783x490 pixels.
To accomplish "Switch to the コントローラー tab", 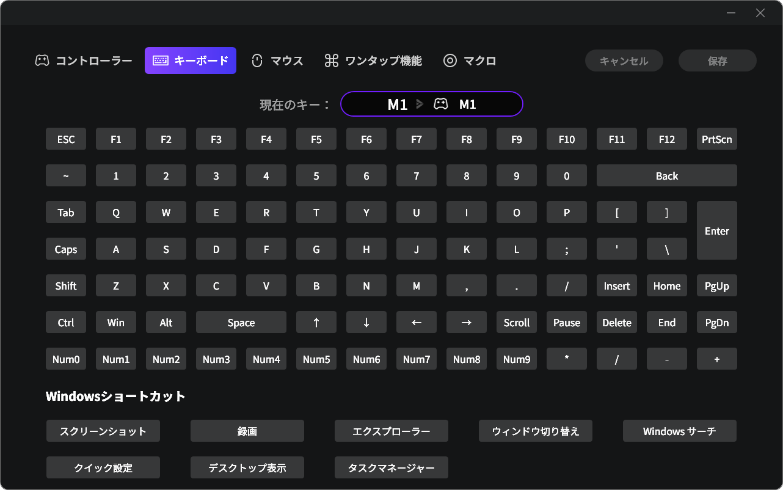I will point(84,60).
